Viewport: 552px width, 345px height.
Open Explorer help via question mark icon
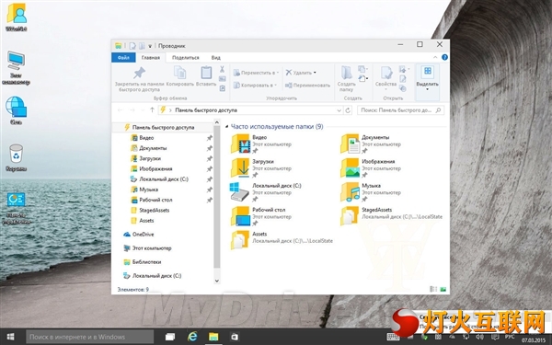[x=444, y=57]
